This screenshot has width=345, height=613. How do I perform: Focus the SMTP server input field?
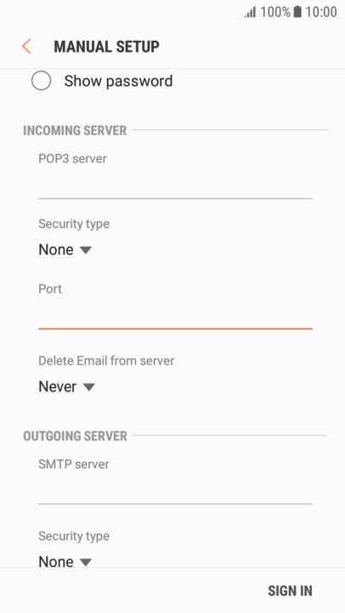pos(175,491)
